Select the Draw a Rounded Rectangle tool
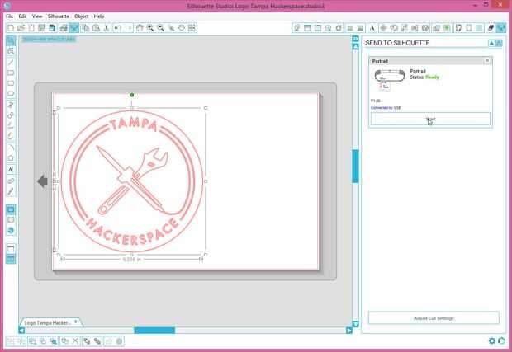 point(11,83)
